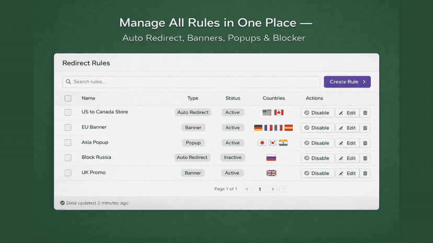This screenshot has height=243, width=433.
Task: Disable the US to Canada Store rule
Action: pyautogui.click(x=317, y=113)
